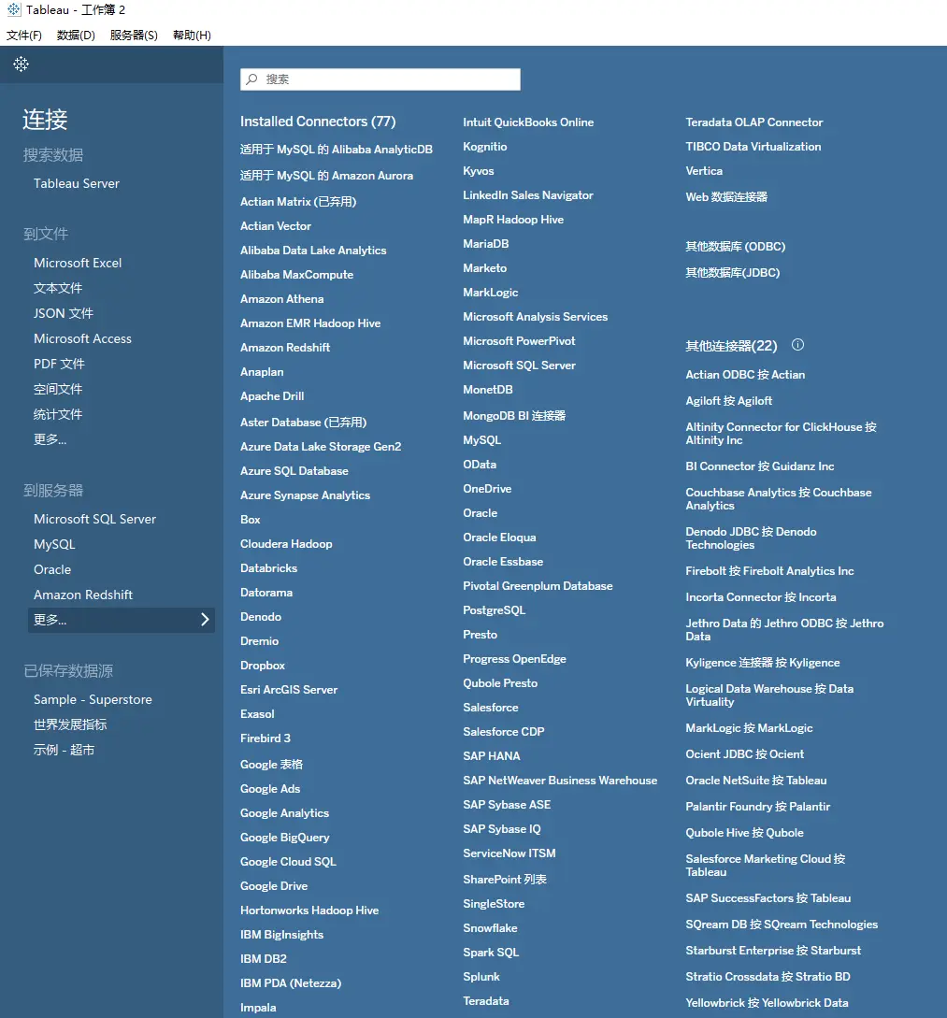
Task: Choose Apache Drill connector
Action: coord(272,396)
